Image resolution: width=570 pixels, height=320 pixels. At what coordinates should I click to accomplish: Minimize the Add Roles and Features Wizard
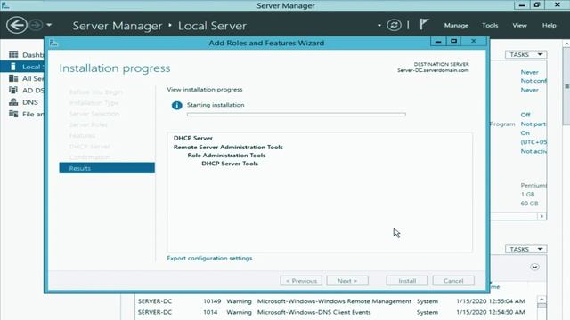(438, 42)
